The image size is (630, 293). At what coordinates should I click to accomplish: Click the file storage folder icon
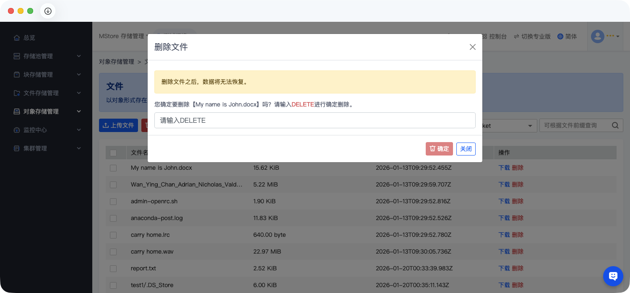pos(17,93)
